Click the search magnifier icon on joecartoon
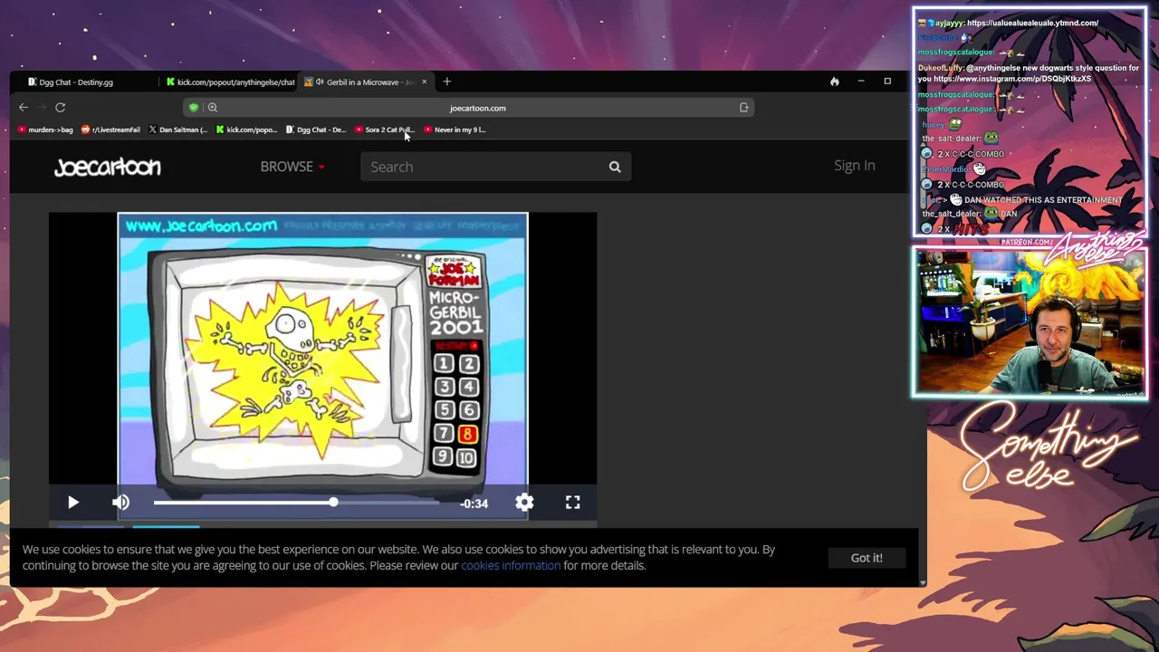This screenshot has height=652, width=1159. point(615,167)
